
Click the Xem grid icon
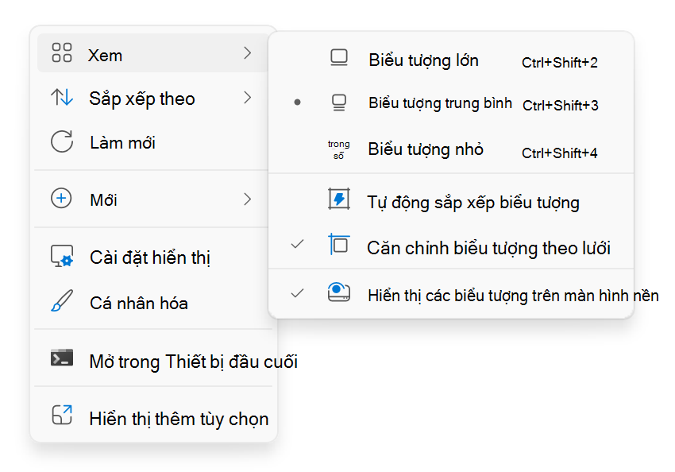62,52
